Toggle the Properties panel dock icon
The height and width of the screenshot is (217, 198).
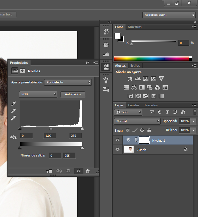pyautogui.click(x=106, y=67)
